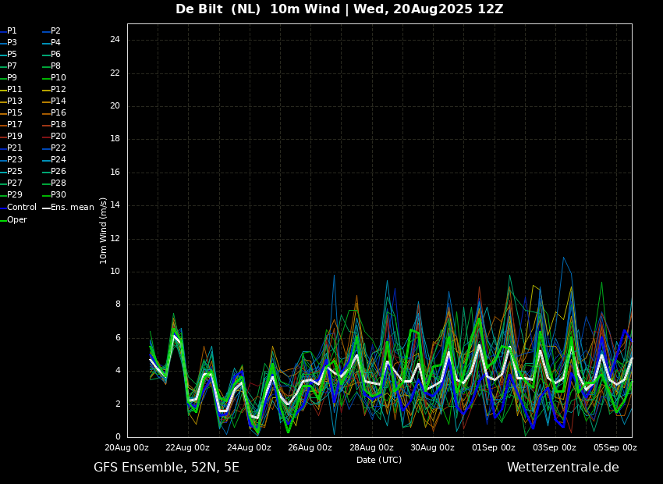Select the P30 legend label
The height and width of the screenshot is (484, 663).
point(58,195)
